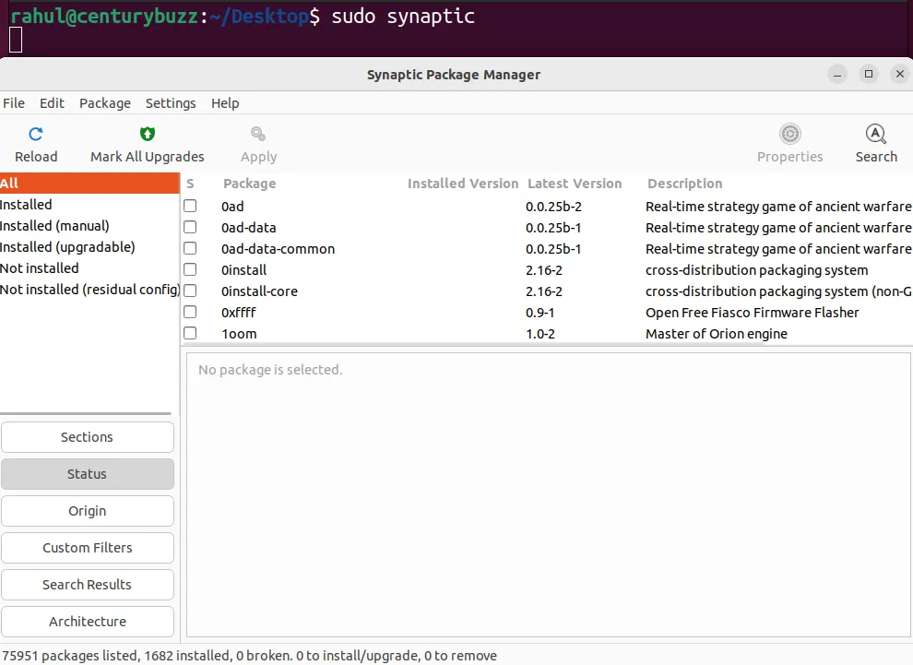Sort by Latest Version column header
913x665 pixels.
(x=575, y=184)
